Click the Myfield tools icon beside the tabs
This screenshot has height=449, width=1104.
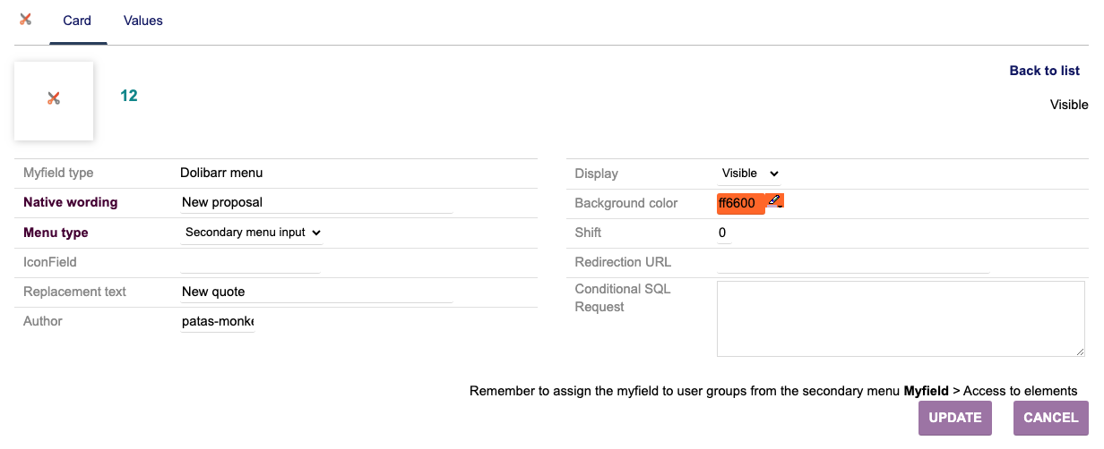click(x=25, y=20)
